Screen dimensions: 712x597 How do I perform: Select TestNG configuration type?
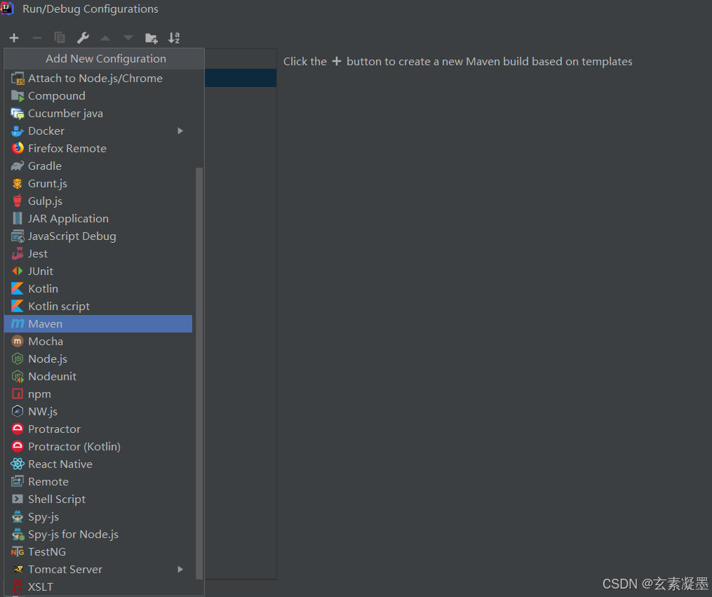coord(98,551)
